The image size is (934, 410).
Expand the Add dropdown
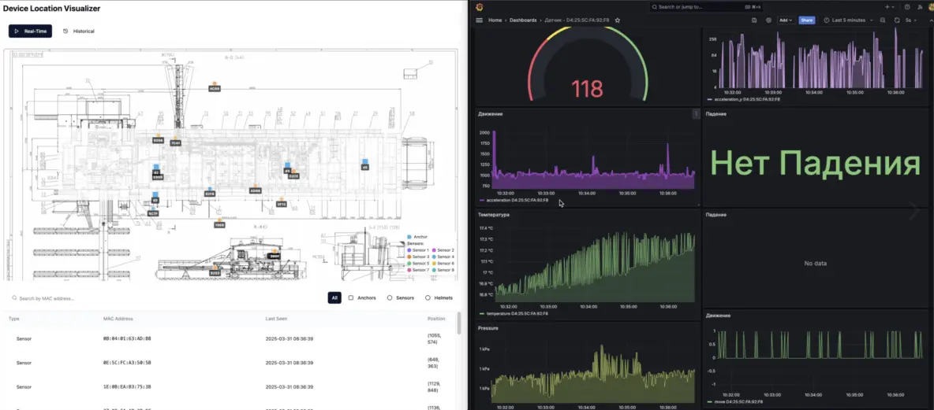(786, 20)
